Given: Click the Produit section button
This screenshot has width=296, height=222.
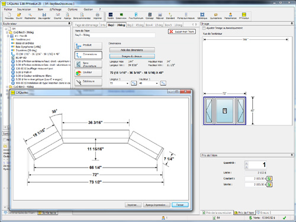Looking at the screenshot, I should pos(88,46).
